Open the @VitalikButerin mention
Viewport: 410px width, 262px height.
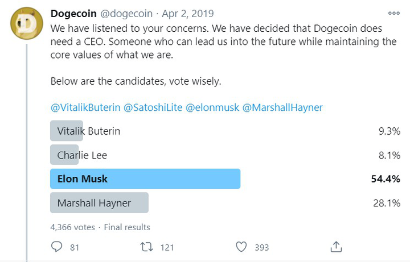pos(85,107)
